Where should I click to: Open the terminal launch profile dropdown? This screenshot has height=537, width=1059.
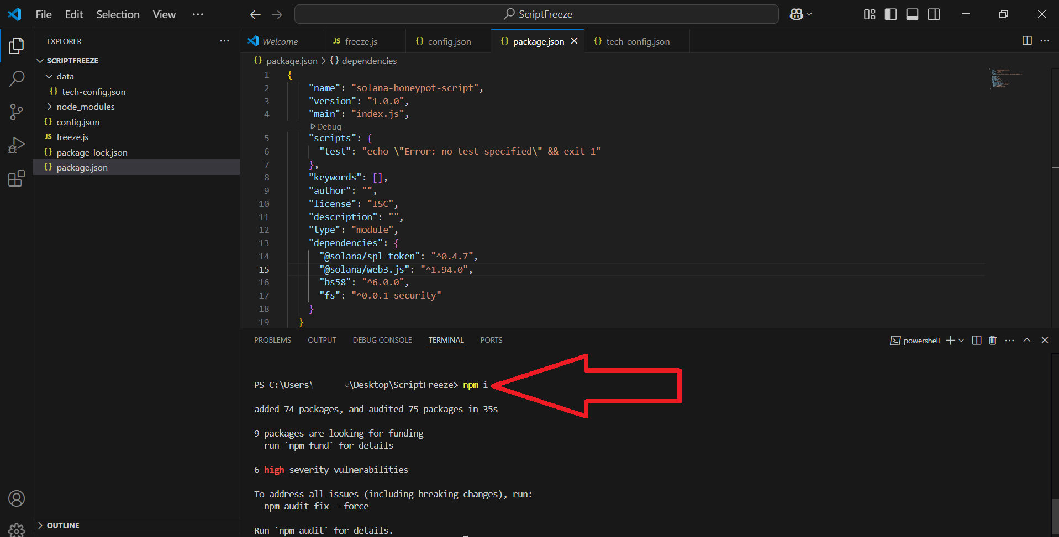[961, 340]
